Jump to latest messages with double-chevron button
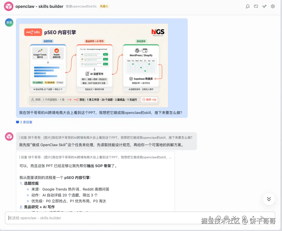 point(269,199)
